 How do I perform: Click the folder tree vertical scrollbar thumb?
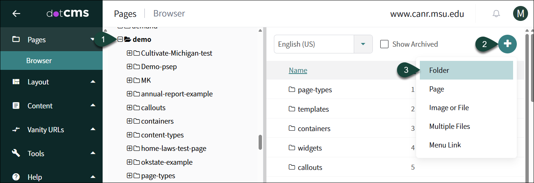[260, 142]
